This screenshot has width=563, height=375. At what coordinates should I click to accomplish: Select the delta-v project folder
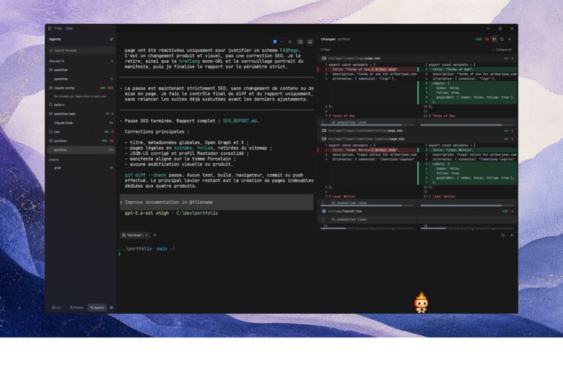82,105
